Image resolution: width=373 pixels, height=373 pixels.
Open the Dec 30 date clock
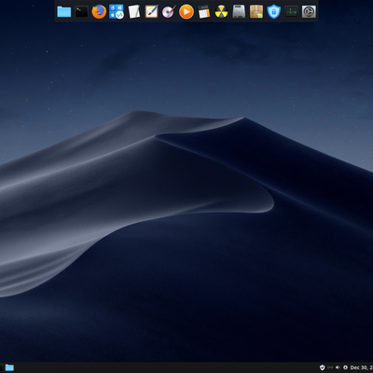362,367
